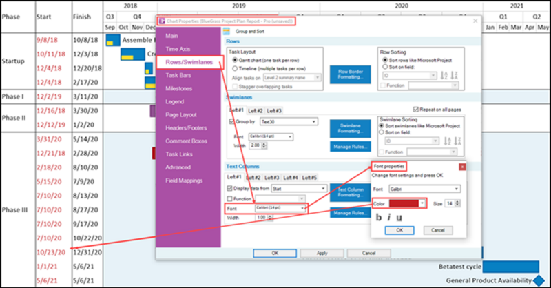Select Sort on field in Swimlane Sorting
Viewport: 551px width, 288px height.
pyautogui.click(x=382, y=132)
